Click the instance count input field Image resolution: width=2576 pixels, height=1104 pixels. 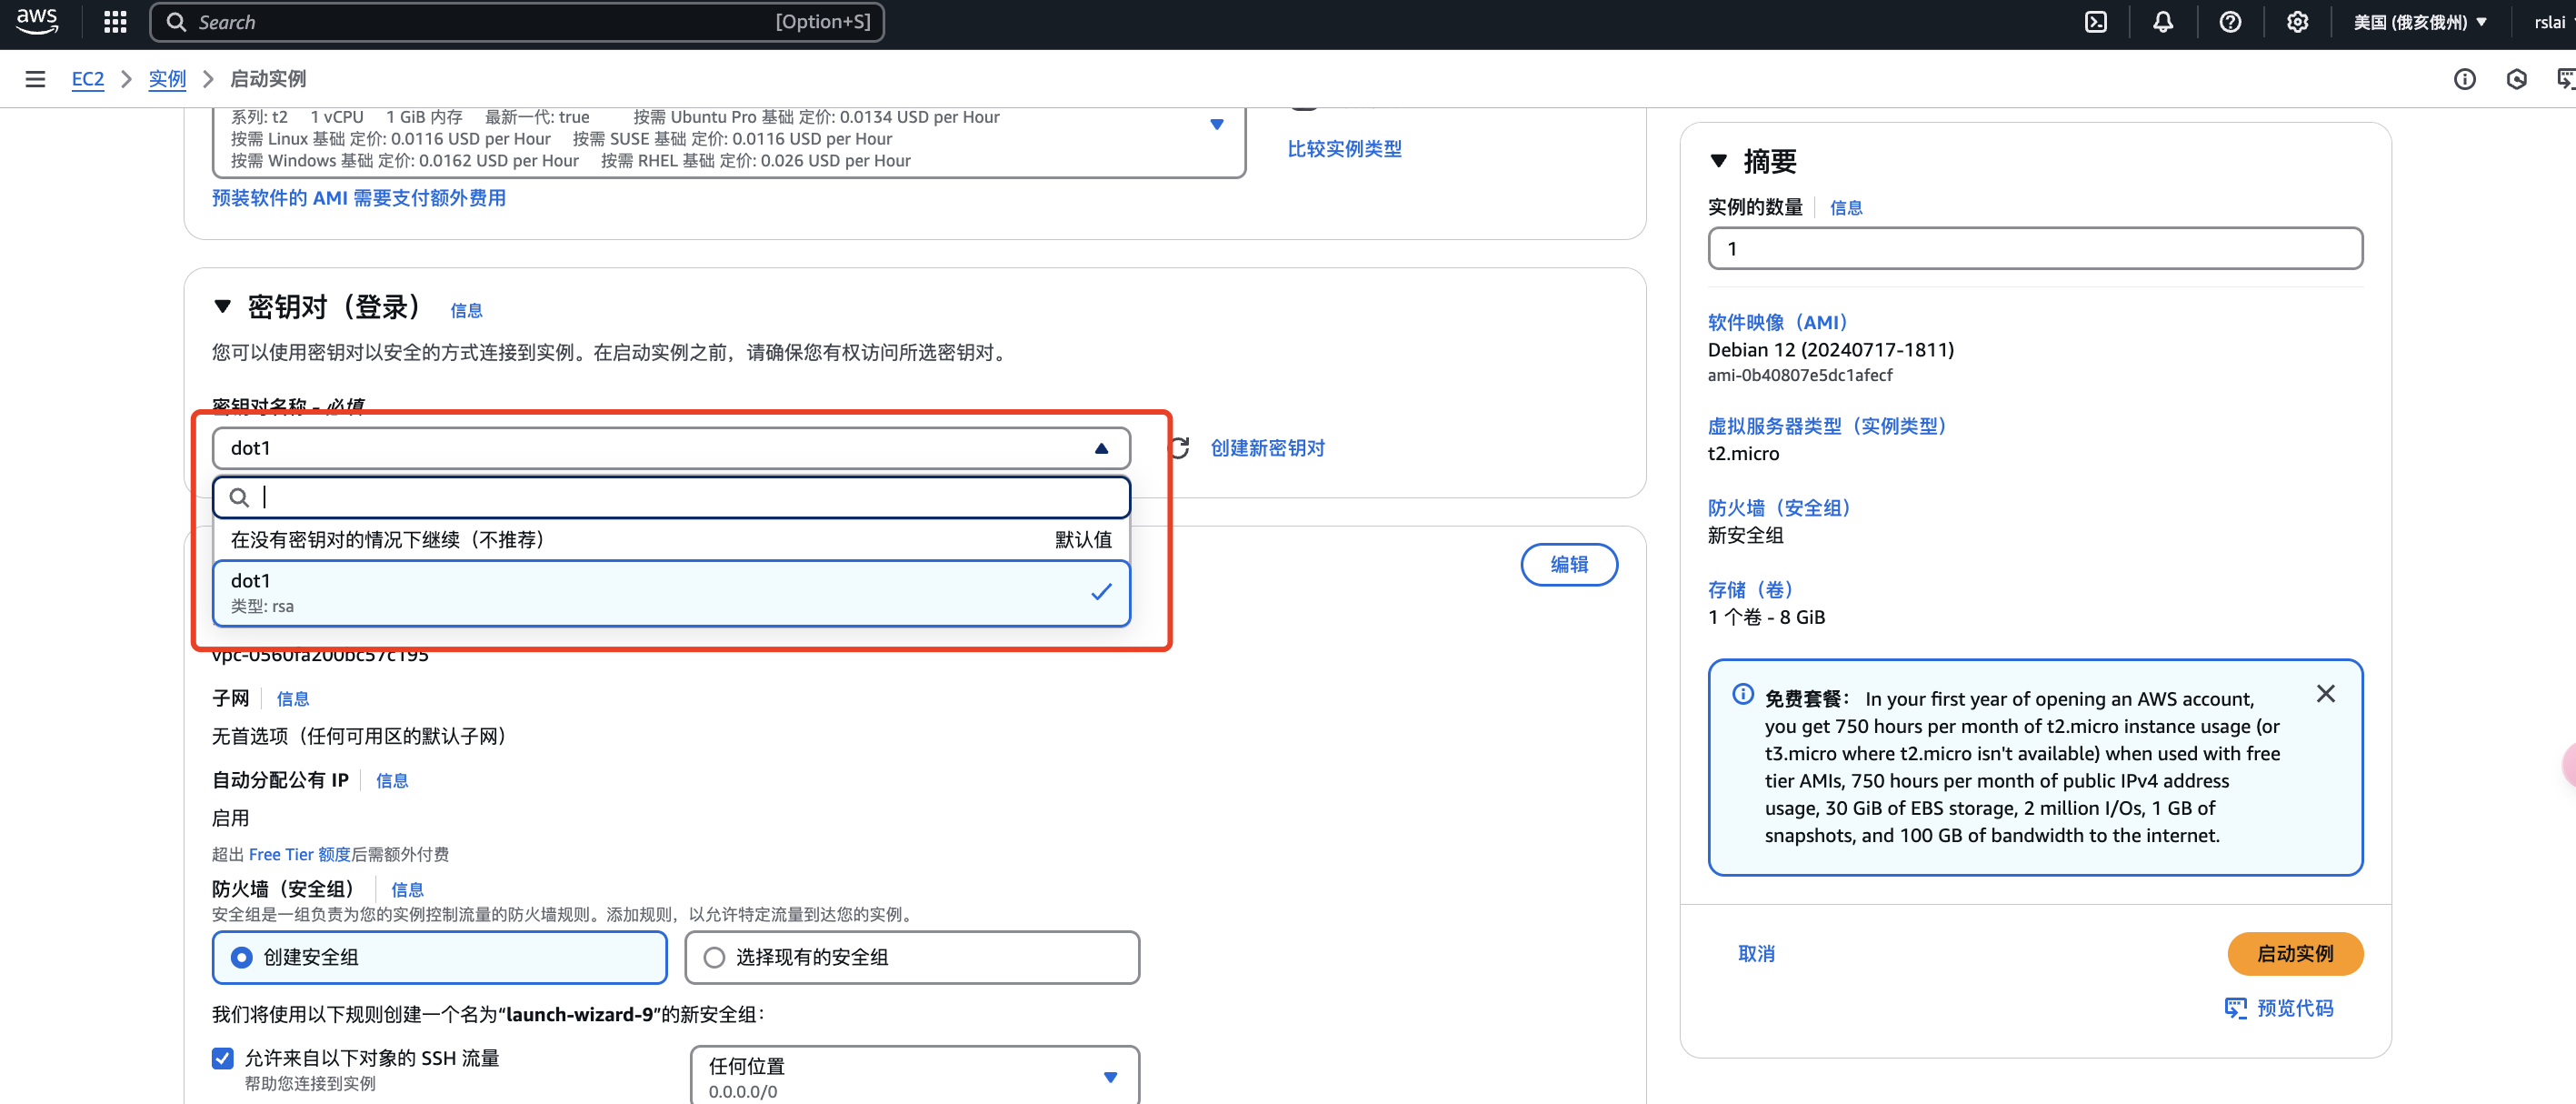click(x=2034, y=248)
